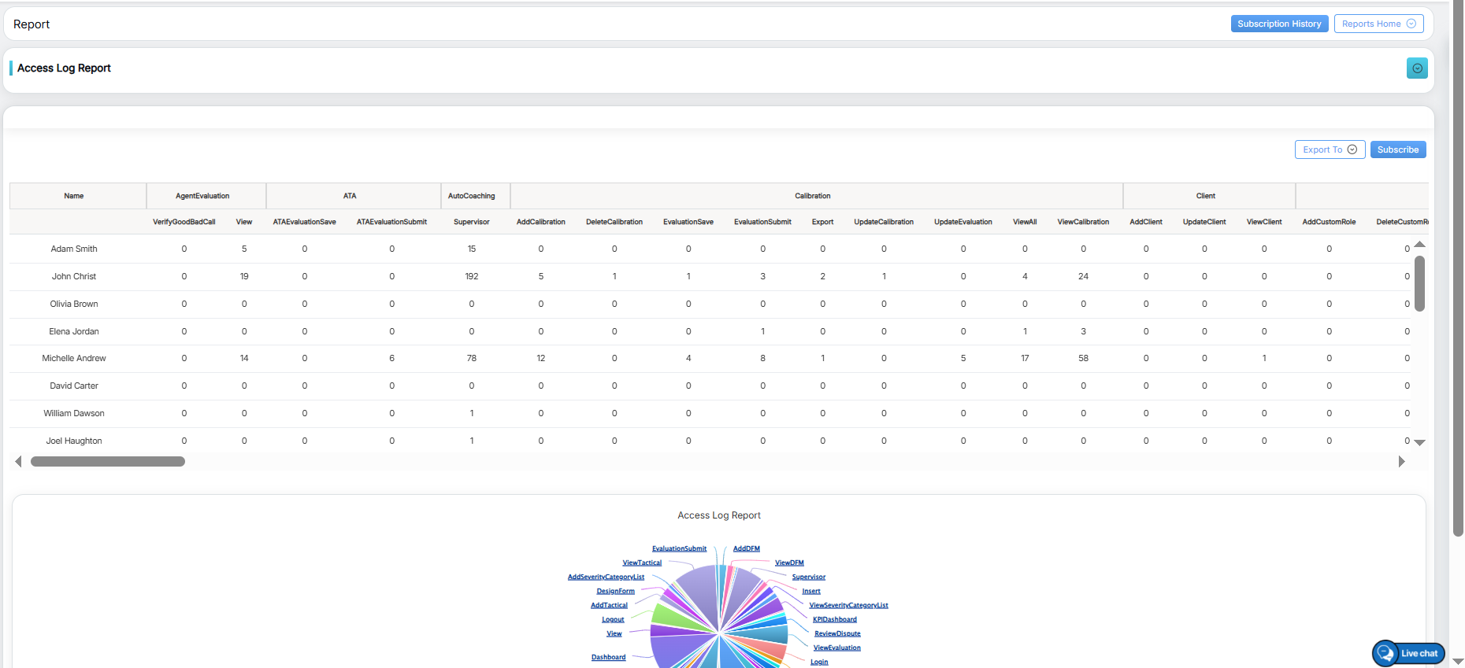1465x668 pixels.
Task: Expand the Export To dropdown
Action: [x=1330, y=149]
